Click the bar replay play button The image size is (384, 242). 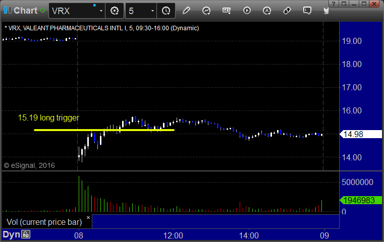[x=247, y=11]
